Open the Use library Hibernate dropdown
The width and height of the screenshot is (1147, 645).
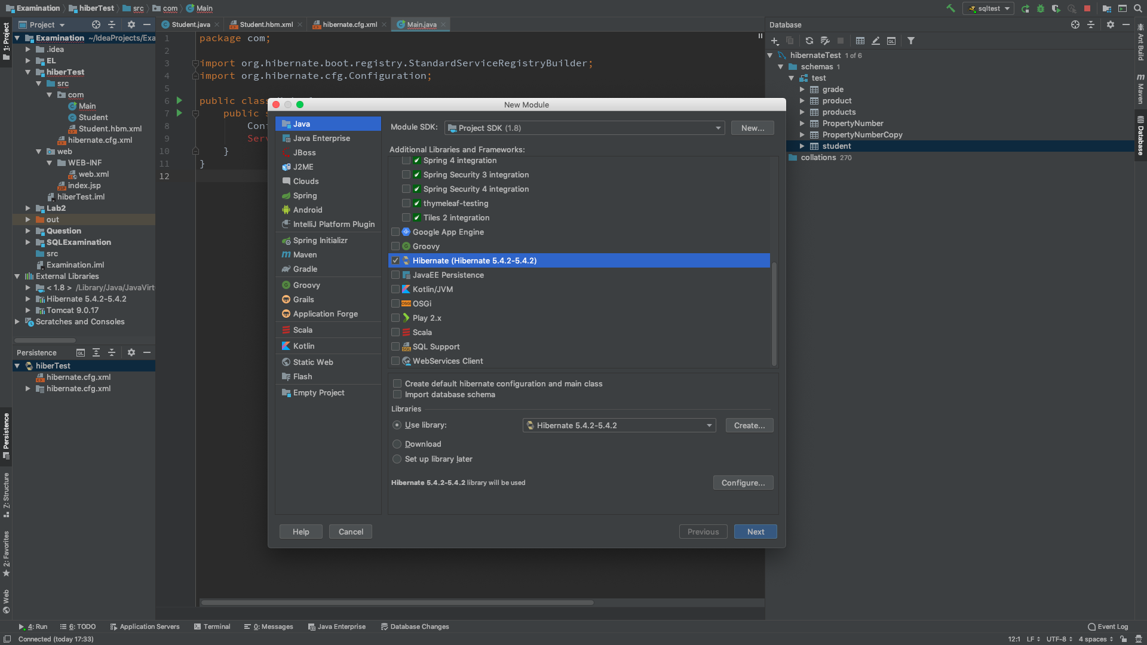coord(709,426)
